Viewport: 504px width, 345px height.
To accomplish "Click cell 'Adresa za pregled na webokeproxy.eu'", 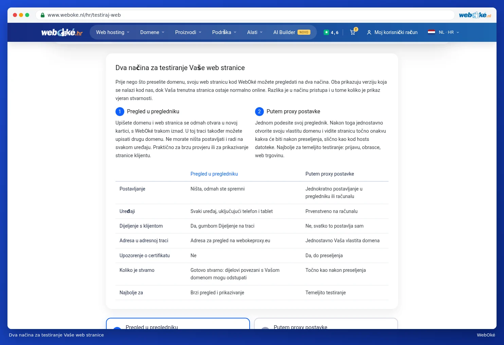I will (x=230, y=241).
